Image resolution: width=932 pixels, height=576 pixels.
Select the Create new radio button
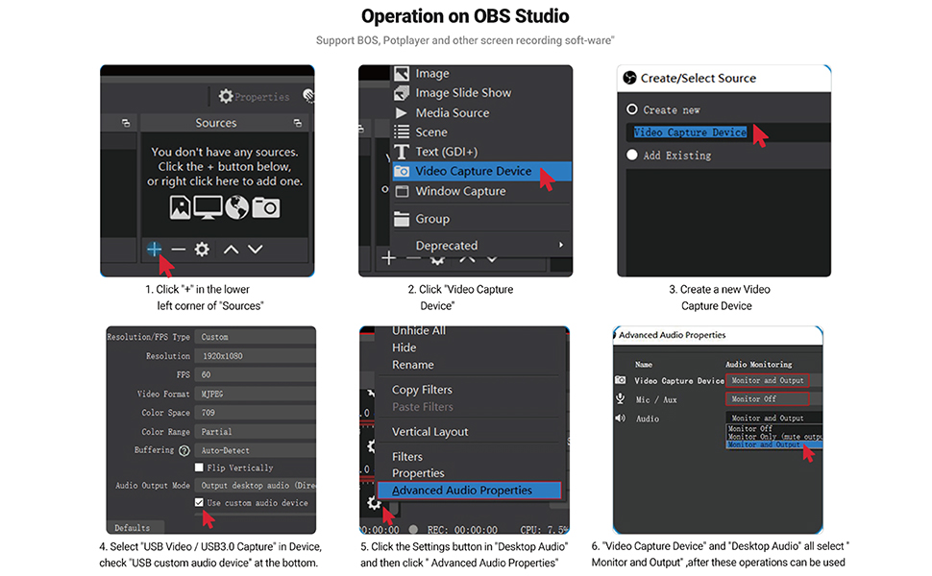[x=632, y=109]
